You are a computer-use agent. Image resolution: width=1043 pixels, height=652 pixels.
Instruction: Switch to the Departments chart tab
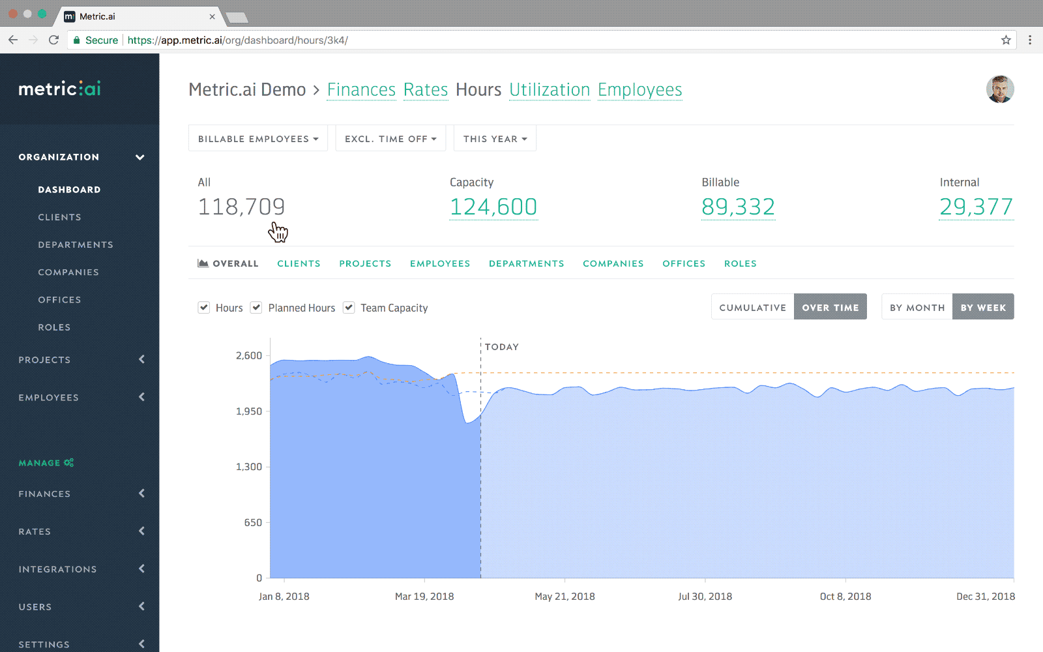(527, 263)
